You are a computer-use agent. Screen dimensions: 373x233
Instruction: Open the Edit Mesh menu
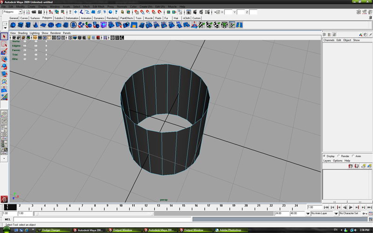[98, 7]
